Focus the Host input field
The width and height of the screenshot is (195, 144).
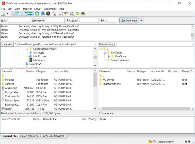pos(19,20)
